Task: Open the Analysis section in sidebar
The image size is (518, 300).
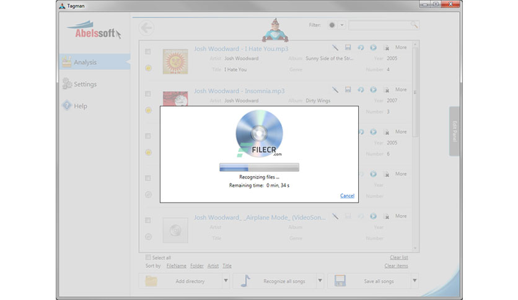Action: tap(95, 62)
